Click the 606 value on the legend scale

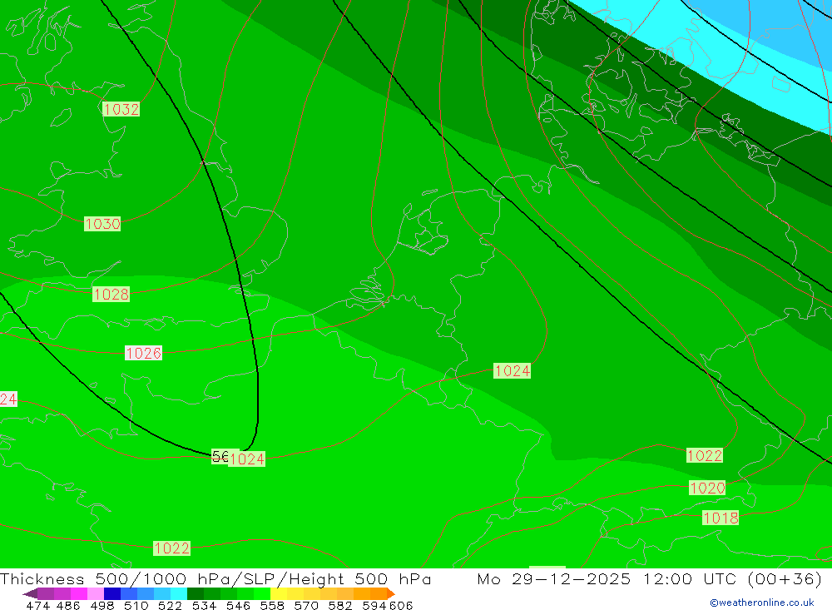[401, 606]
